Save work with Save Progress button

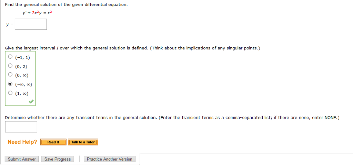(58, 159)
